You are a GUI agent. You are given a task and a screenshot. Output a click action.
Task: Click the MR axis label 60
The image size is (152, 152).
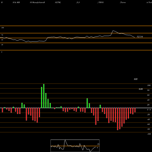(148, 95)
